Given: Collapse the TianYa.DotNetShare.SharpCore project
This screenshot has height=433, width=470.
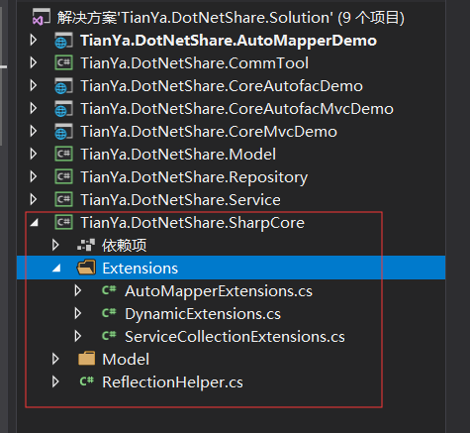Looking at the screenshot, I should [34, 223].
